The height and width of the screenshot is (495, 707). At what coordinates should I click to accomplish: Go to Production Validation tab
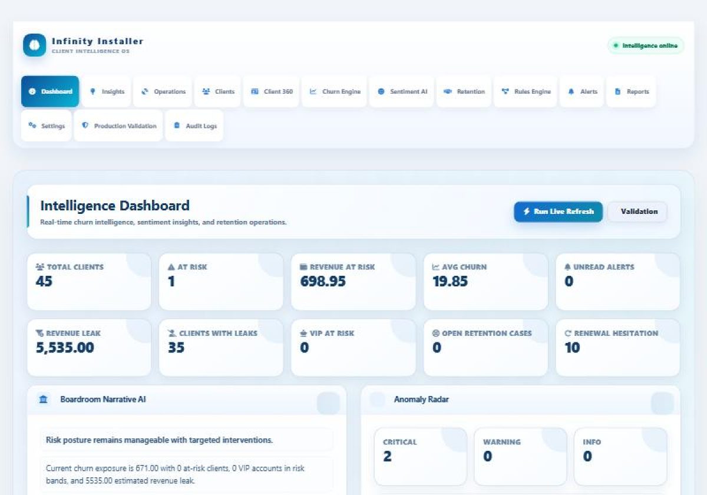coord(118,126)
